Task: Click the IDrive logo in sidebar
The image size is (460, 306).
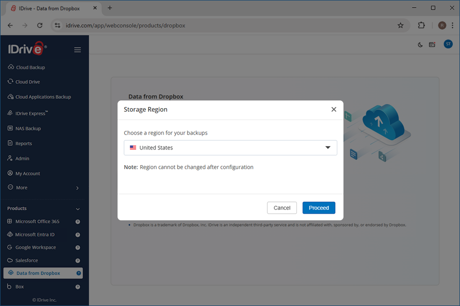Action: point(27,48)
